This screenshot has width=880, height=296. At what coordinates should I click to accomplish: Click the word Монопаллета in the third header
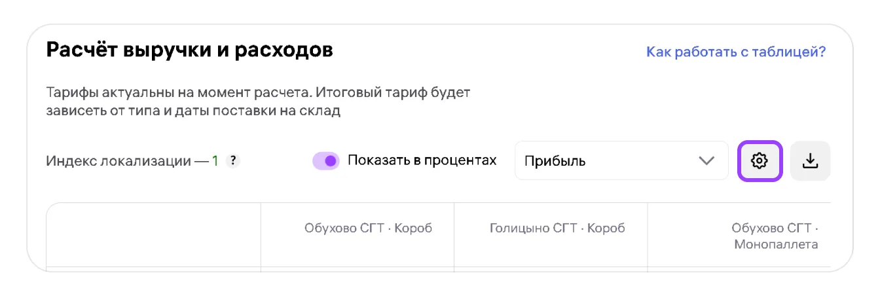point(776,245)
